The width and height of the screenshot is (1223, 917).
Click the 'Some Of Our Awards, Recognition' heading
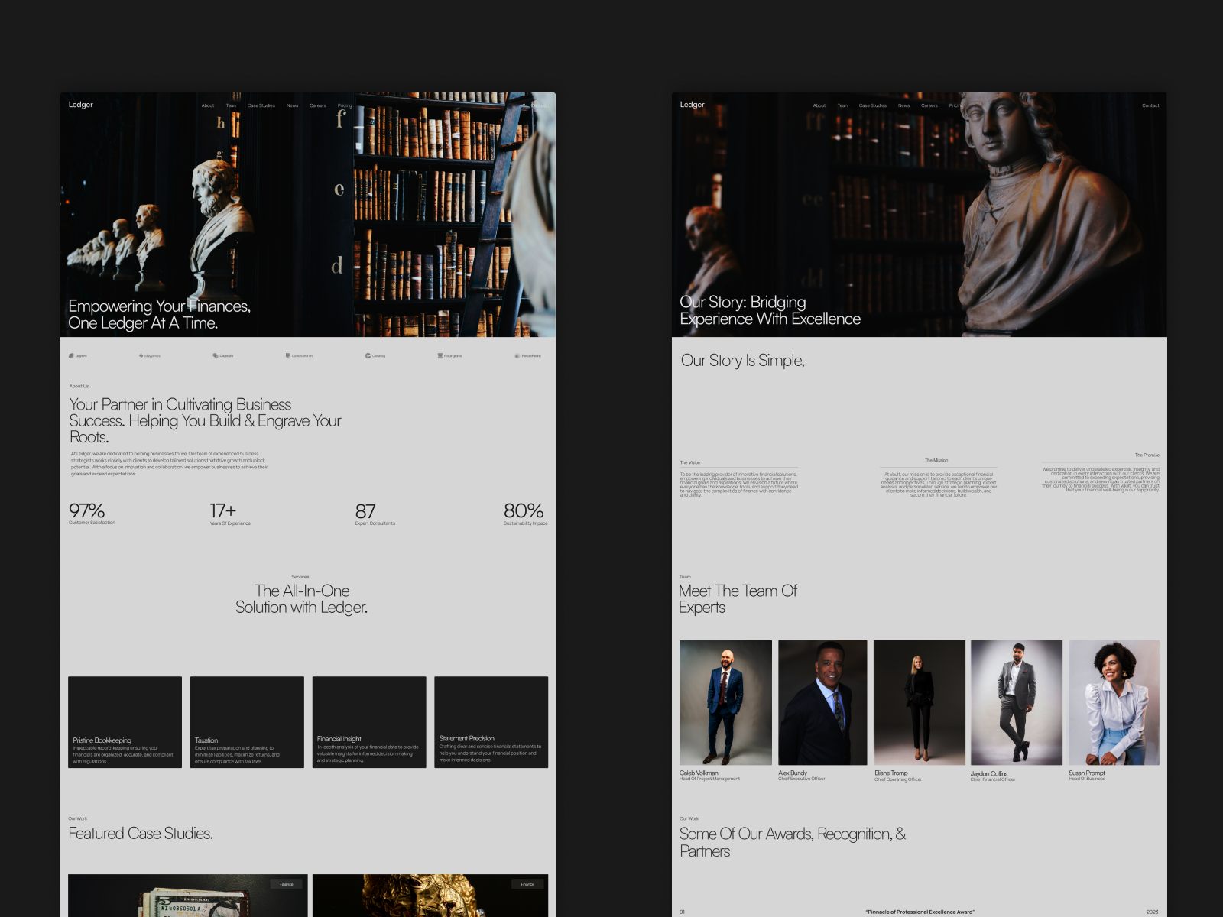pos(793,842)
